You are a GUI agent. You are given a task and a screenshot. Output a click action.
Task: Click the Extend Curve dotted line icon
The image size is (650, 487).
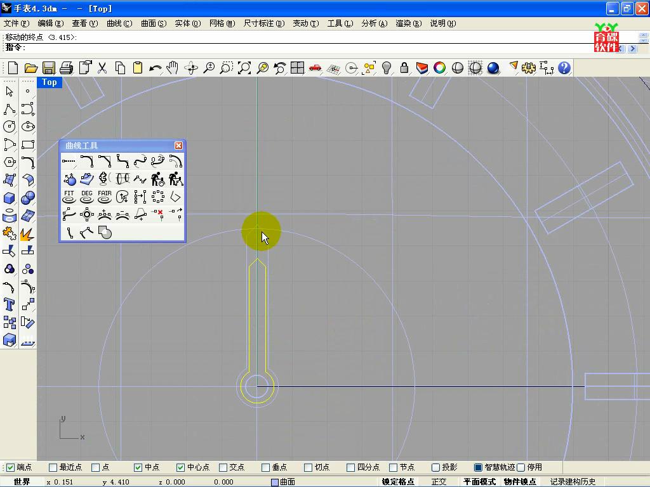coord(69,161)
